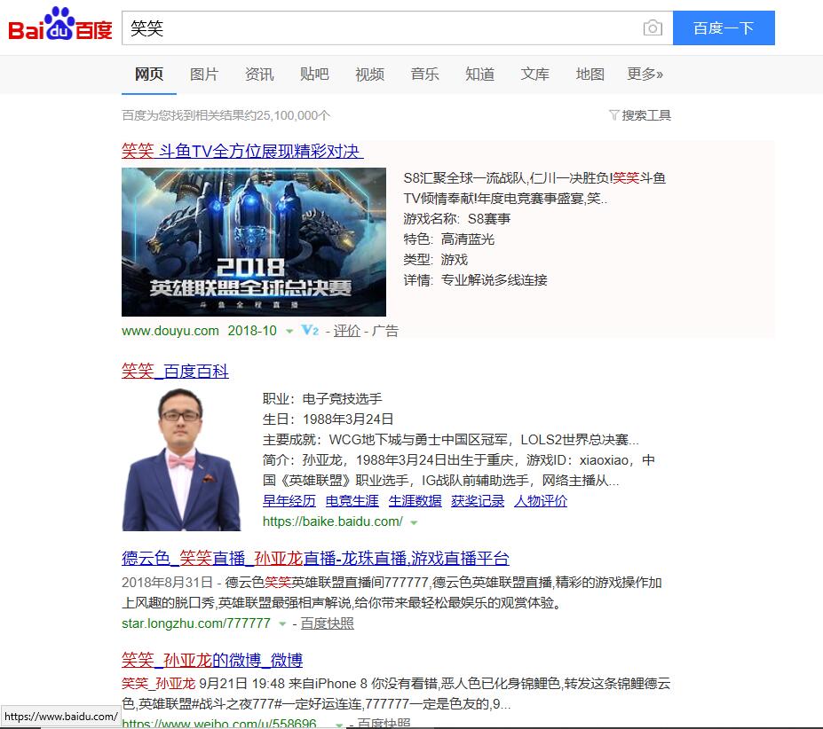Open the 生涯数据 section link
Viewport: 823px width, 729px height.
tap(415, 501)
